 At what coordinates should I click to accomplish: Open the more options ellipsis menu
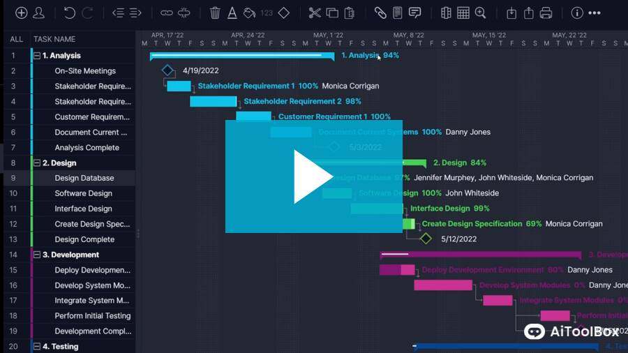(595, 13)
